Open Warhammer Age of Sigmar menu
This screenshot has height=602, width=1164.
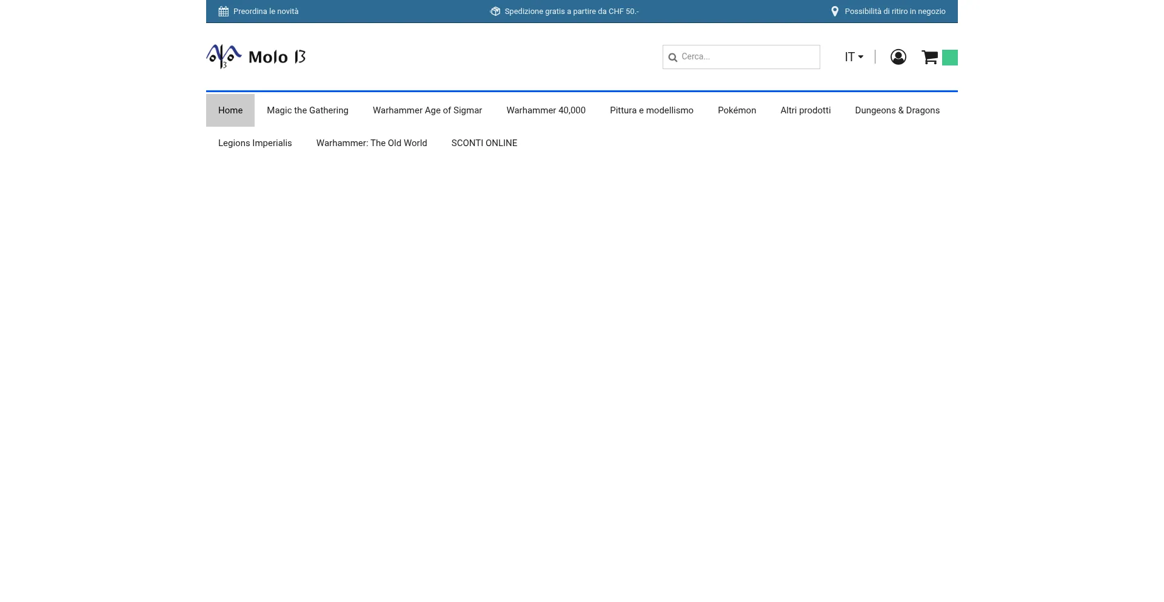click(x=427, y=110)
